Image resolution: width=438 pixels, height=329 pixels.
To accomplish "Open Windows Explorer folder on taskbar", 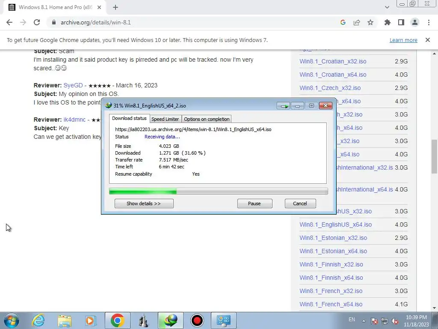I will pos(65,320).
